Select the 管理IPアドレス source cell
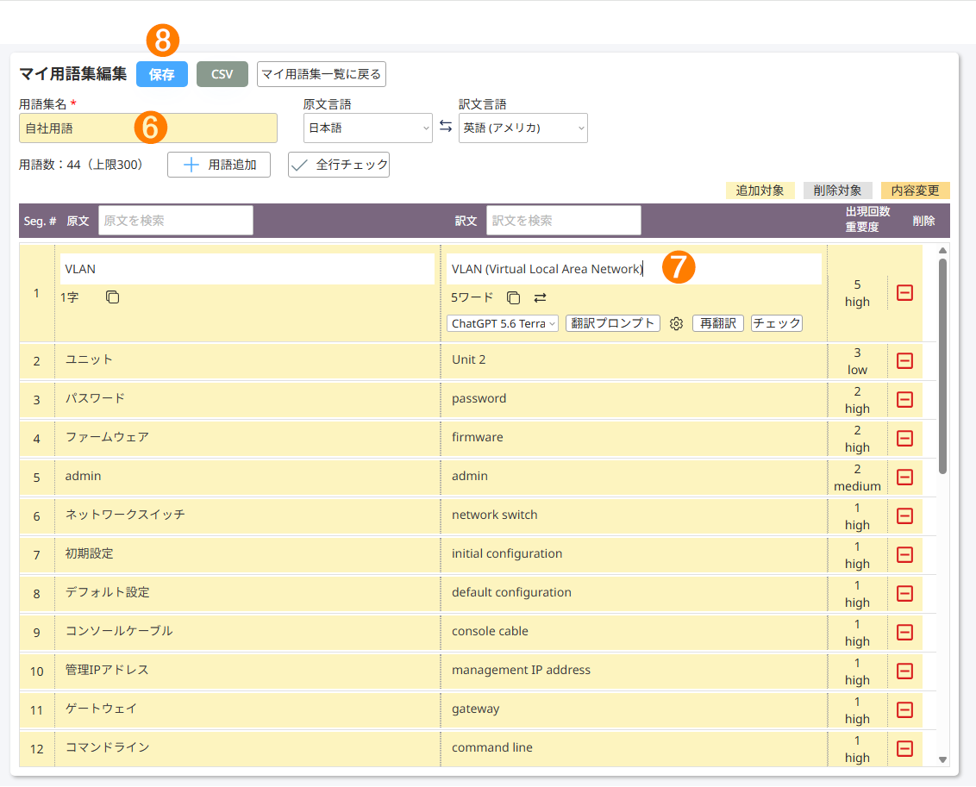Viewport: 976px width, 787px height. click(x=247, y=671)
